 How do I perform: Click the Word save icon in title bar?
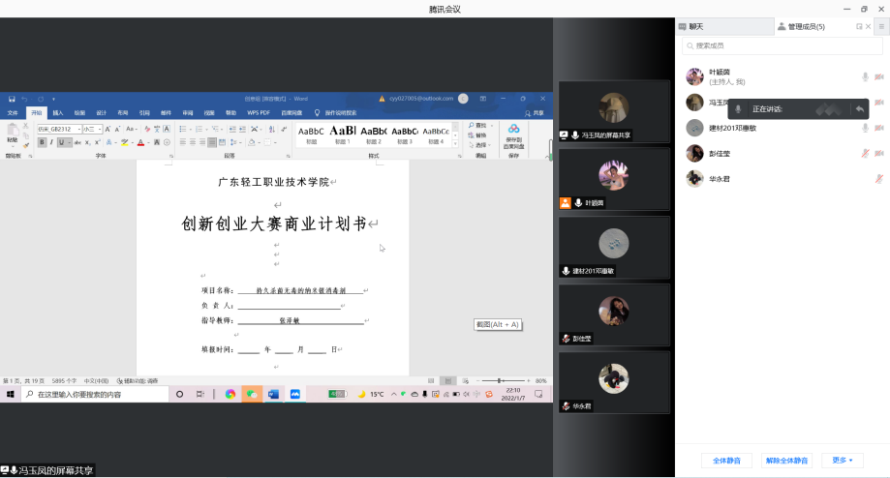click(x=12, y=99)
